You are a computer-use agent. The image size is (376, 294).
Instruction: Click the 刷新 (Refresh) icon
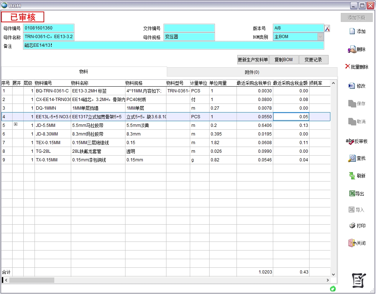pos(352,176)
